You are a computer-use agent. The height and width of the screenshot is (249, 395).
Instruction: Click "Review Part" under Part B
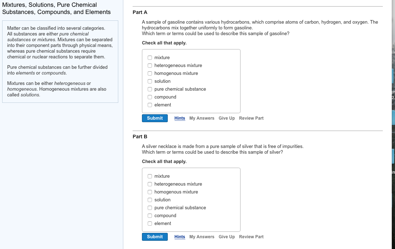point(251,236)
